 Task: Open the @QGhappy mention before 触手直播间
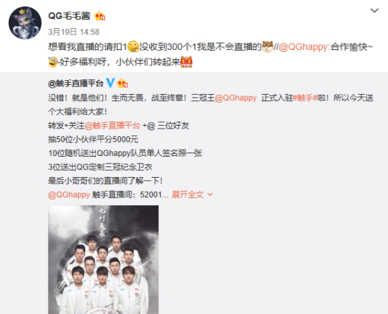click(x=69, y=195)
